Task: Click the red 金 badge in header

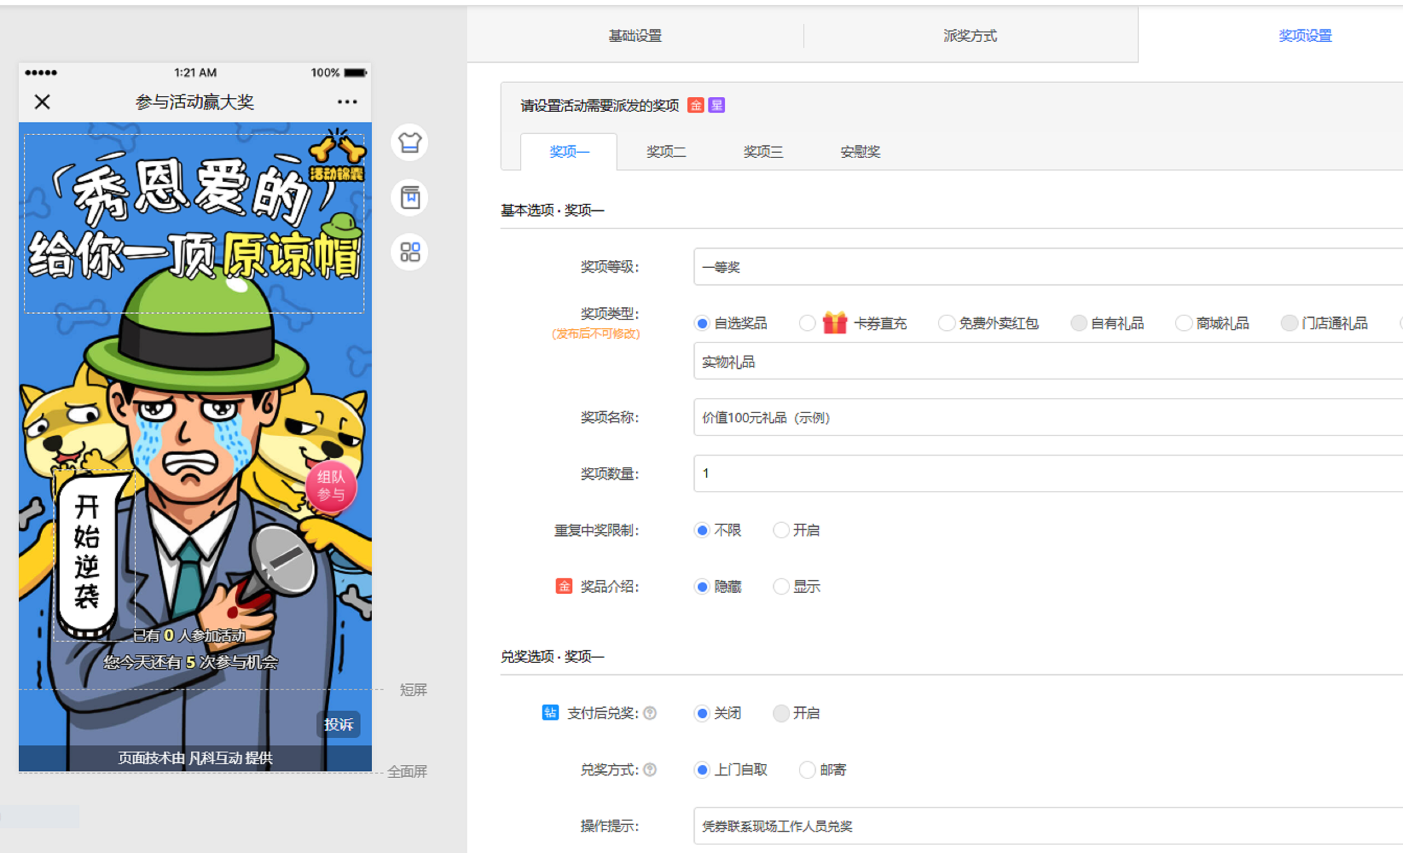Action: (695, 105)
